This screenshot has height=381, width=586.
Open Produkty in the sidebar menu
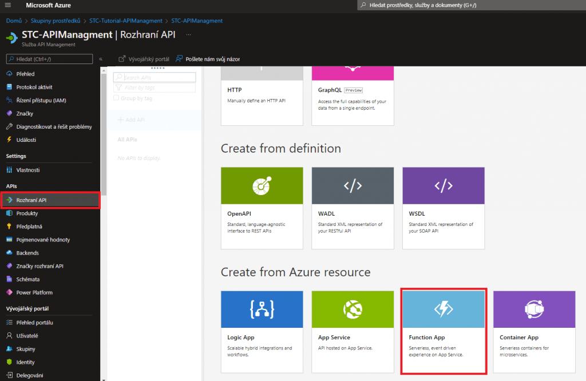(27, 213)
